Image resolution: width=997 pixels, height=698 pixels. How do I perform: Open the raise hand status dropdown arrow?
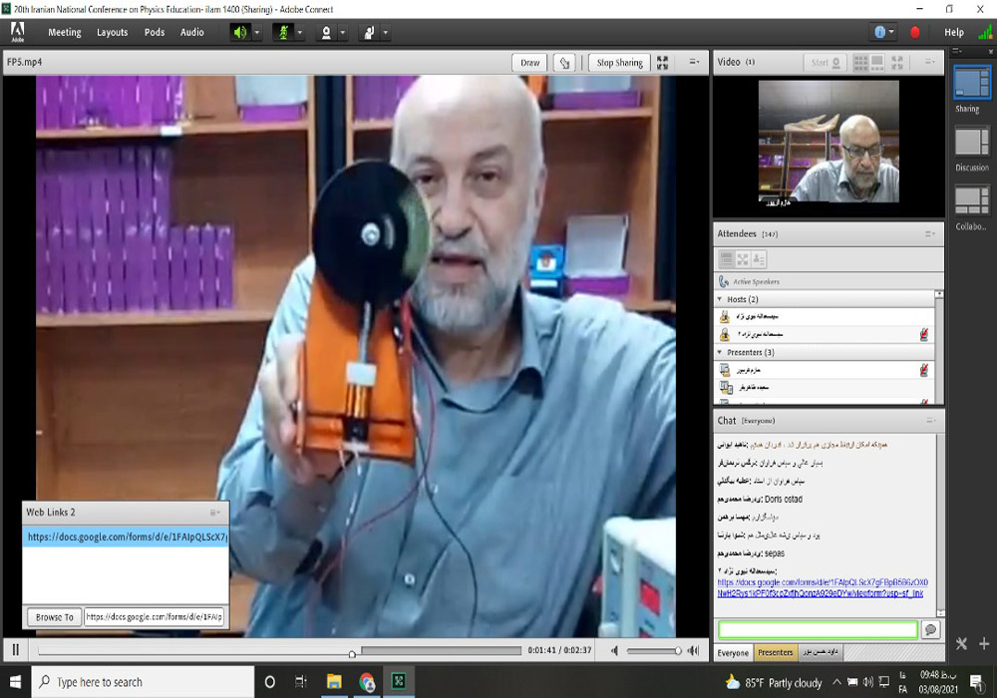(x=385, y=32)
